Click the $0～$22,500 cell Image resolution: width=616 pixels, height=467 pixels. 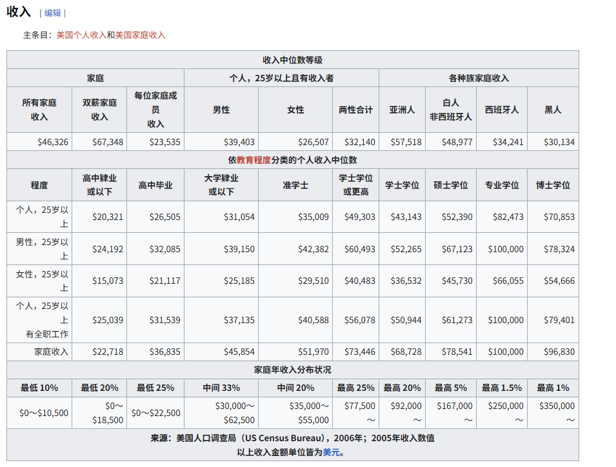coord(155,413)
